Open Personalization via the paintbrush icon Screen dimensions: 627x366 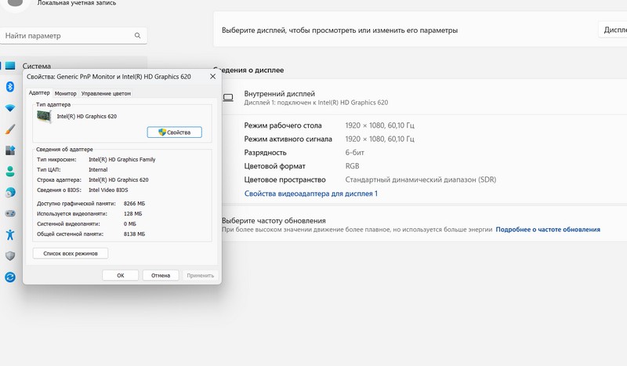[10, 129]
